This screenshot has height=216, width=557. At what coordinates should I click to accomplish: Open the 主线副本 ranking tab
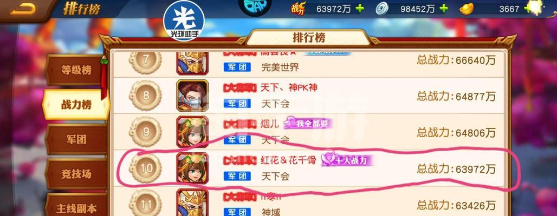coord(76,208)
